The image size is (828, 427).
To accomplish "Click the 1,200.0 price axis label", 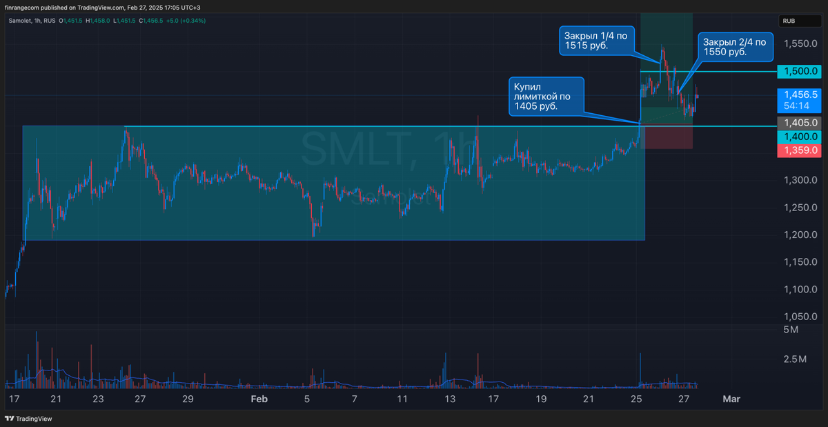I will point(800,235).
